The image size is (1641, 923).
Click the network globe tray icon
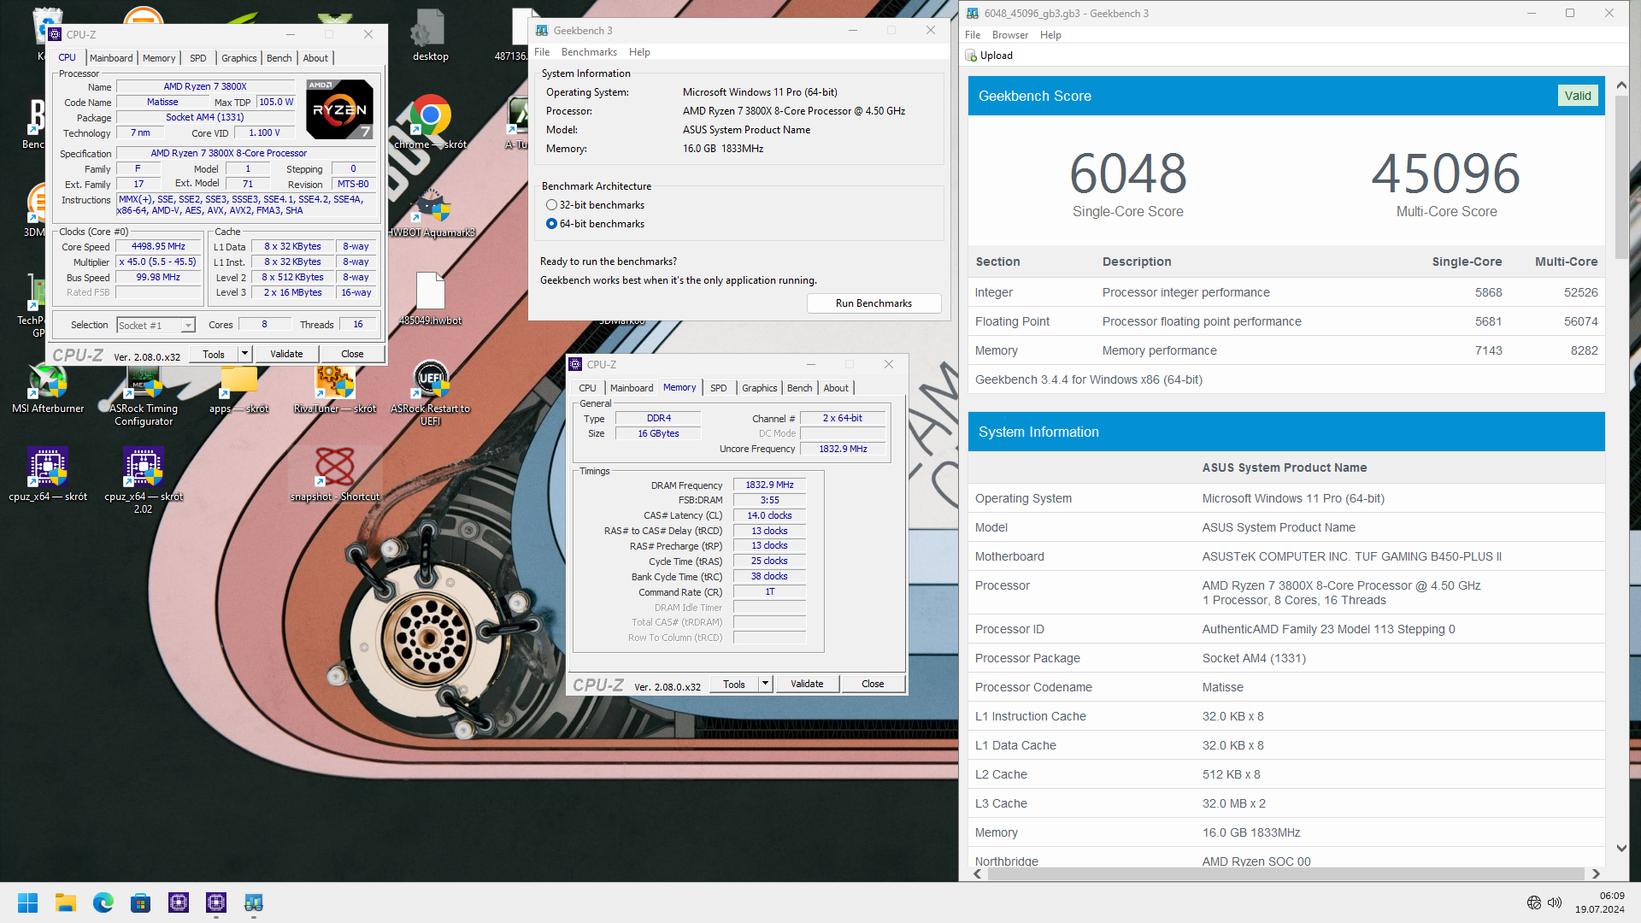[x=1534, y=902]
